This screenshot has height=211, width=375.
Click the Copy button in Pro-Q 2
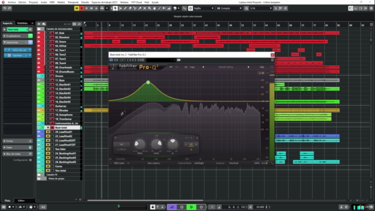coord(192,67)
